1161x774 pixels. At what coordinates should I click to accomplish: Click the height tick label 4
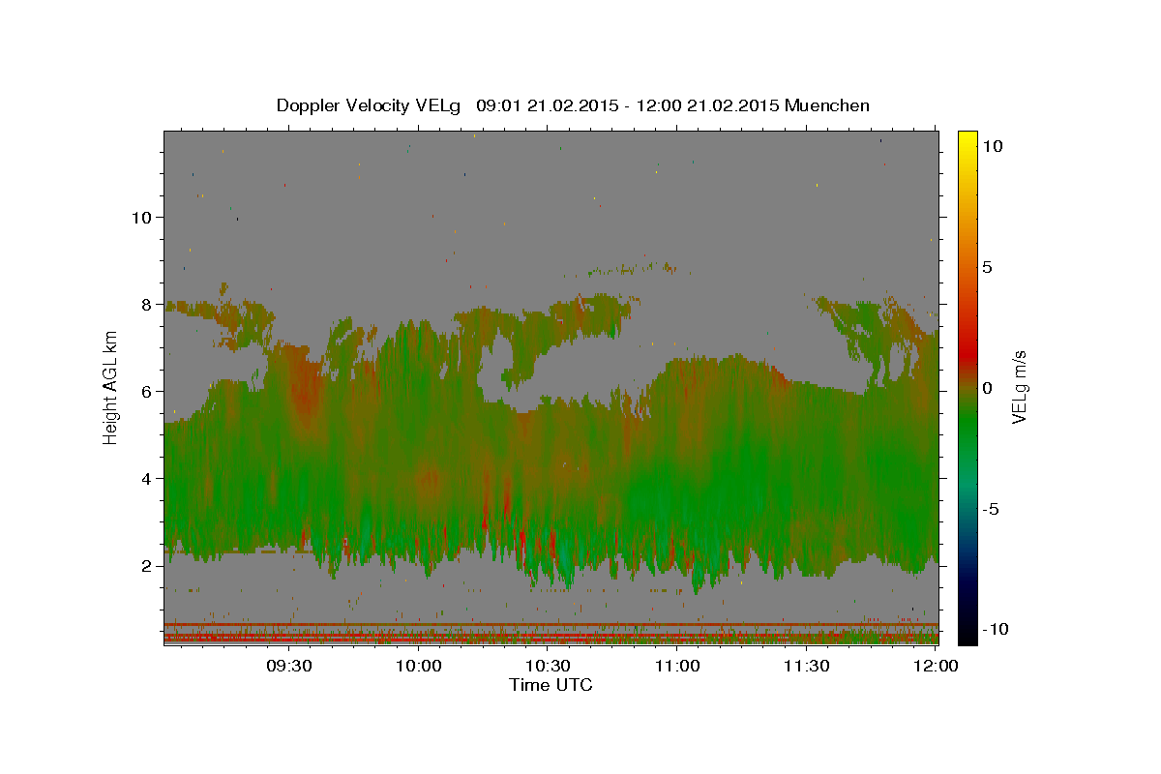click(x=148, y=479)
